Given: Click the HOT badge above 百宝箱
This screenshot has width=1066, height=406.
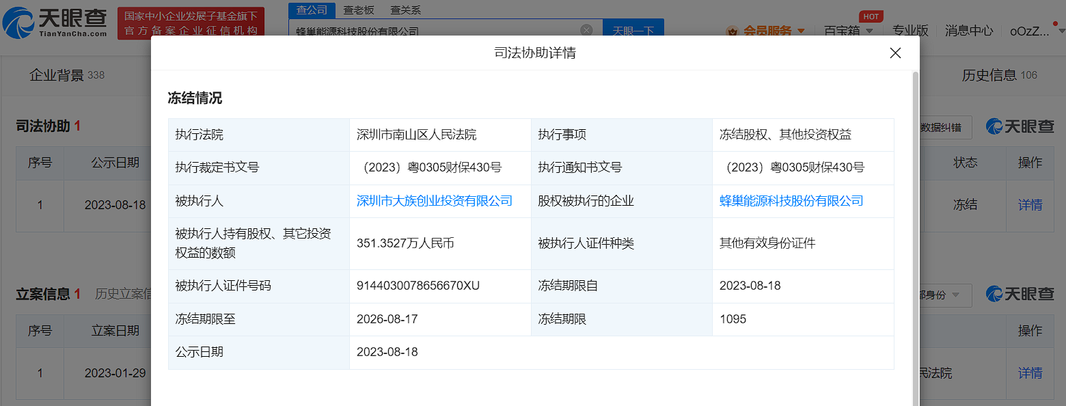Looking at the screenshot, I should (x=871, y=16).
